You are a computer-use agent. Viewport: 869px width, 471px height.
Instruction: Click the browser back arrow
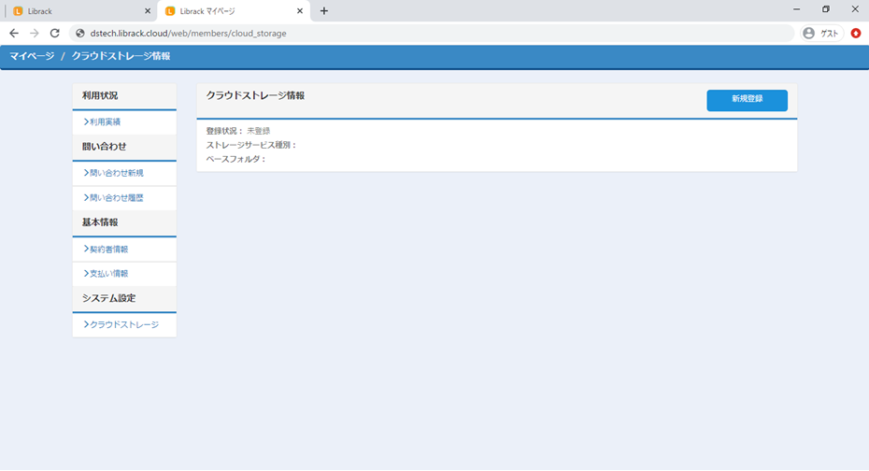[14, 34]
